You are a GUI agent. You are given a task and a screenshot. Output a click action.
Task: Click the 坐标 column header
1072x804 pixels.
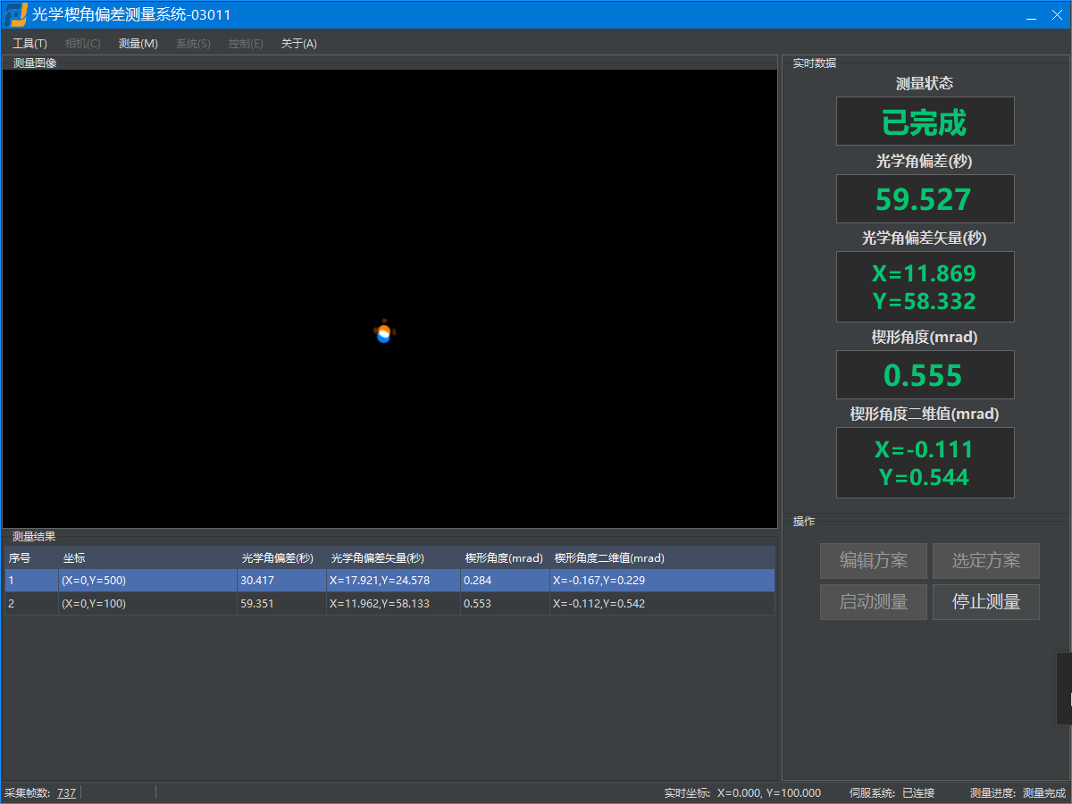click(74, 558)
